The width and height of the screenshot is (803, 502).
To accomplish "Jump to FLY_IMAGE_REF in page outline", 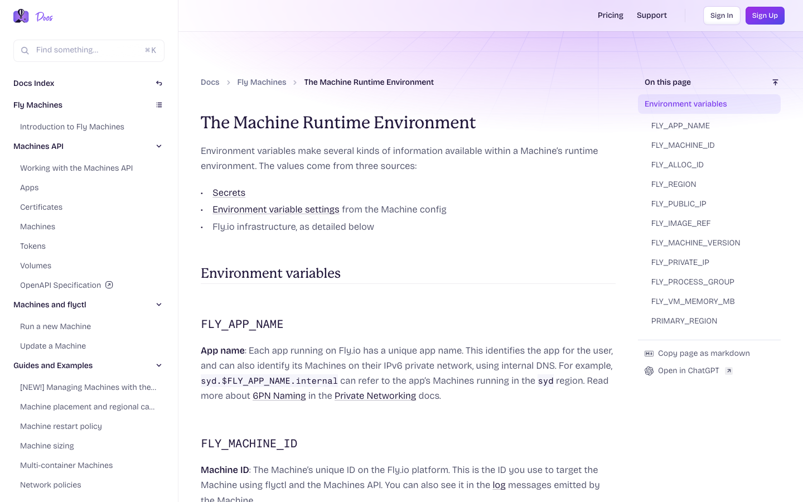I will tap(681, 223).
